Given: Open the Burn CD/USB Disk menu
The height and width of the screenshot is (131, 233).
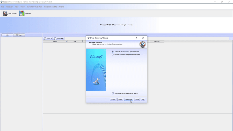Looking at the screenshot, I should (x=34, y=7).
